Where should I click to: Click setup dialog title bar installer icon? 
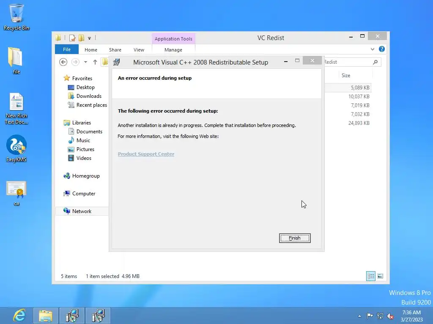pyautogui.click(x=117, y=62)
